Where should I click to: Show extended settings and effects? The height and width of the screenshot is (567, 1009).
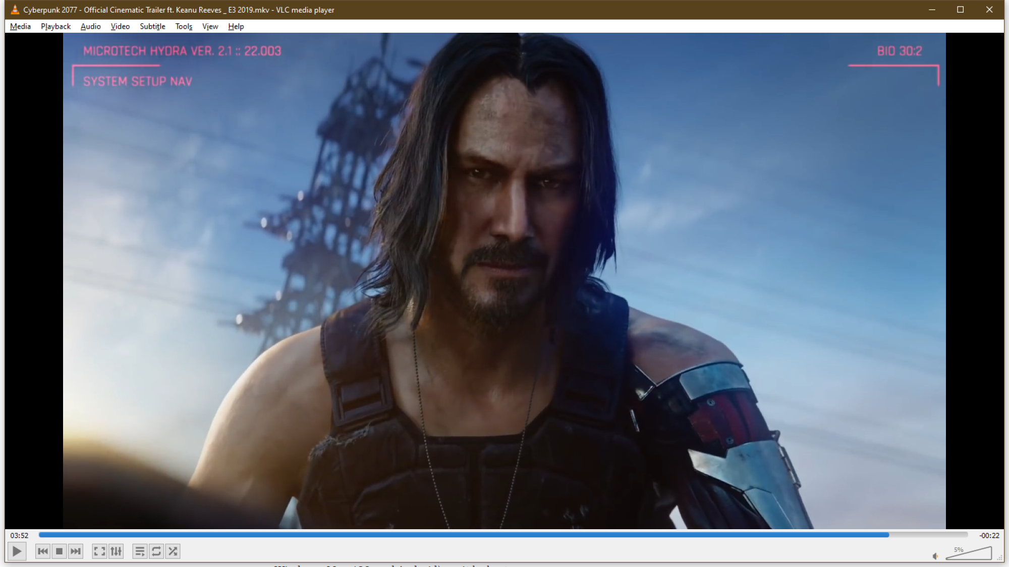point(116,551)
